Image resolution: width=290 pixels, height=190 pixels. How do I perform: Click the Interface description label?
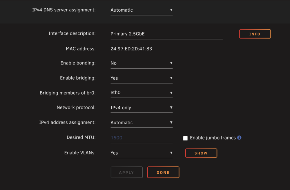point(72,33)
